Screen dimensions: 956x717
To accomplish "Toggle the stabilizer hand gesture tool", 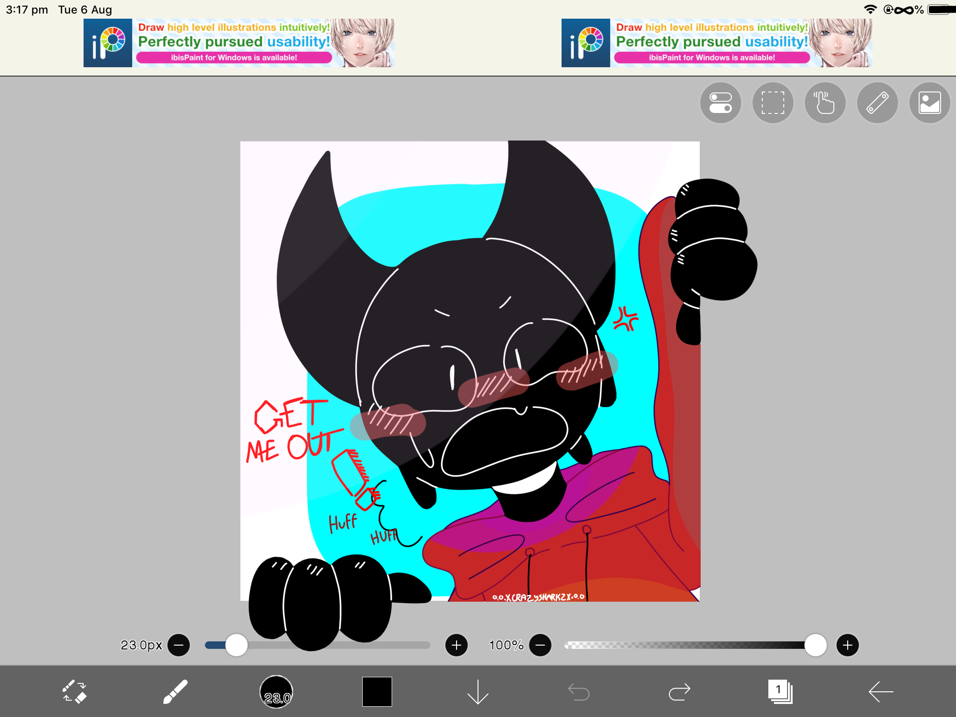I will (x=825, y=103).
